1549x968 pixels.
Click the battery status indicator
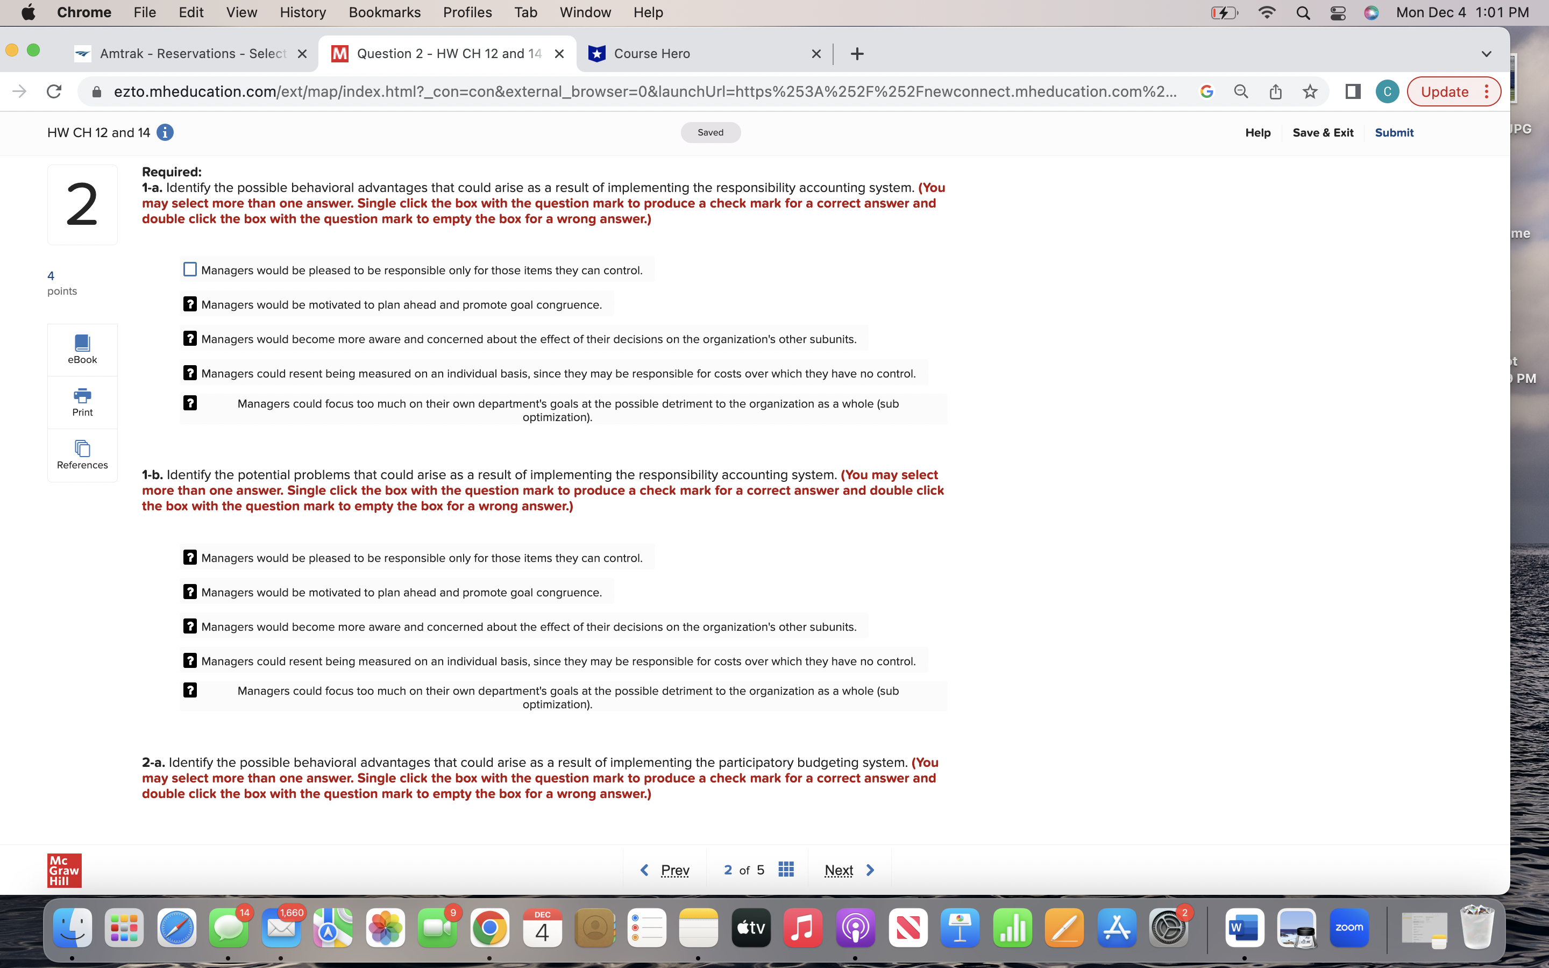click(1225, 12)
